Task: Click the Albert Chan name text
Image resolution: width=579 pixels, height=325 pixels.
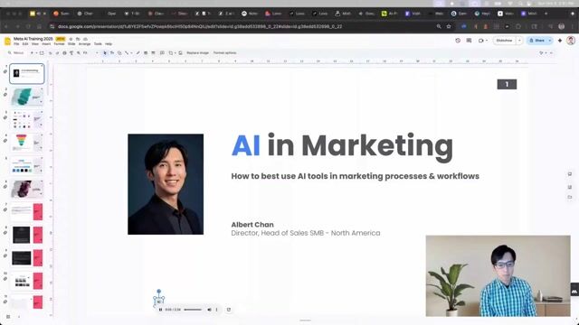Action: pyautogui.click(x=252, y=225)
